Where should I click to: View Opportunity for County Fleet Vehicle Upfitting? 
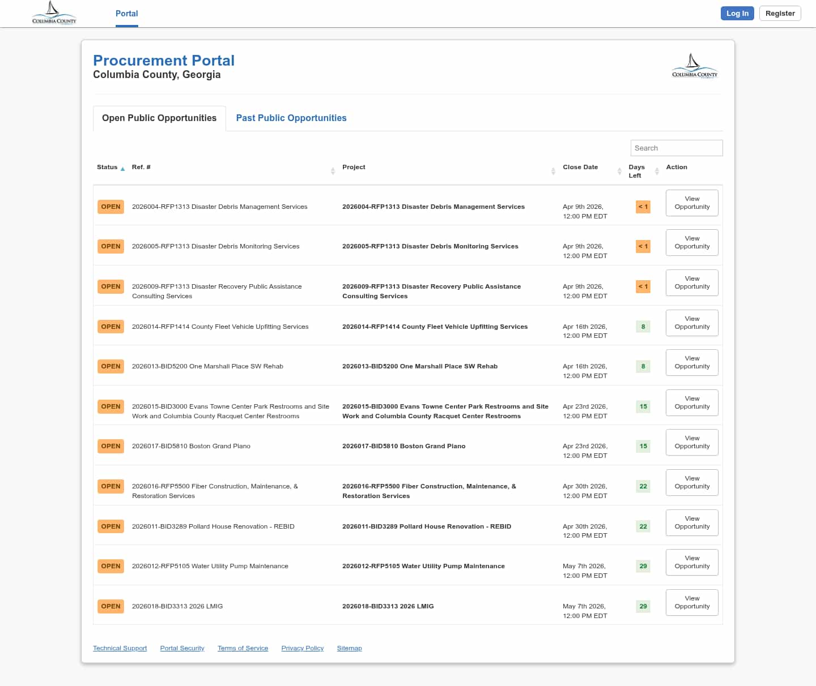pyautogui.click(x=692, y=323)
